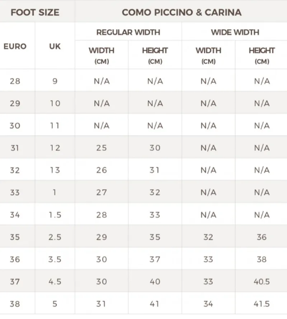Click the REGULAR WIDTH column group header
Screen dimensions: 287x319
[x=128, y=32]
